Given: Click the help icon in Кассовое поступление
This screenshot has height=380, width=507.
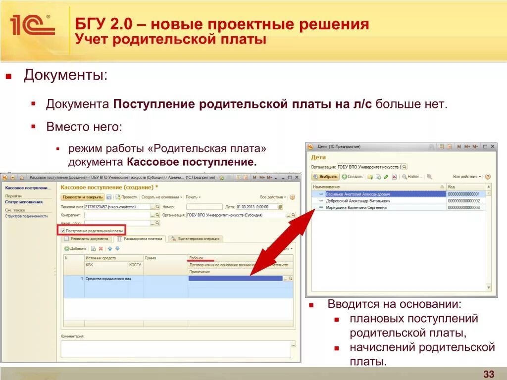Looking at the screenshot, I should pos(292,197).
